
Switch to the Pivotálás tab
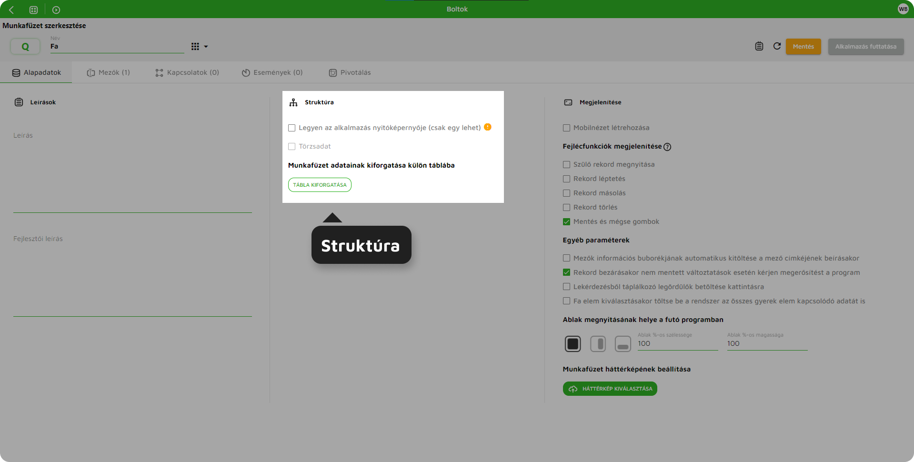[x=350, y=72]
